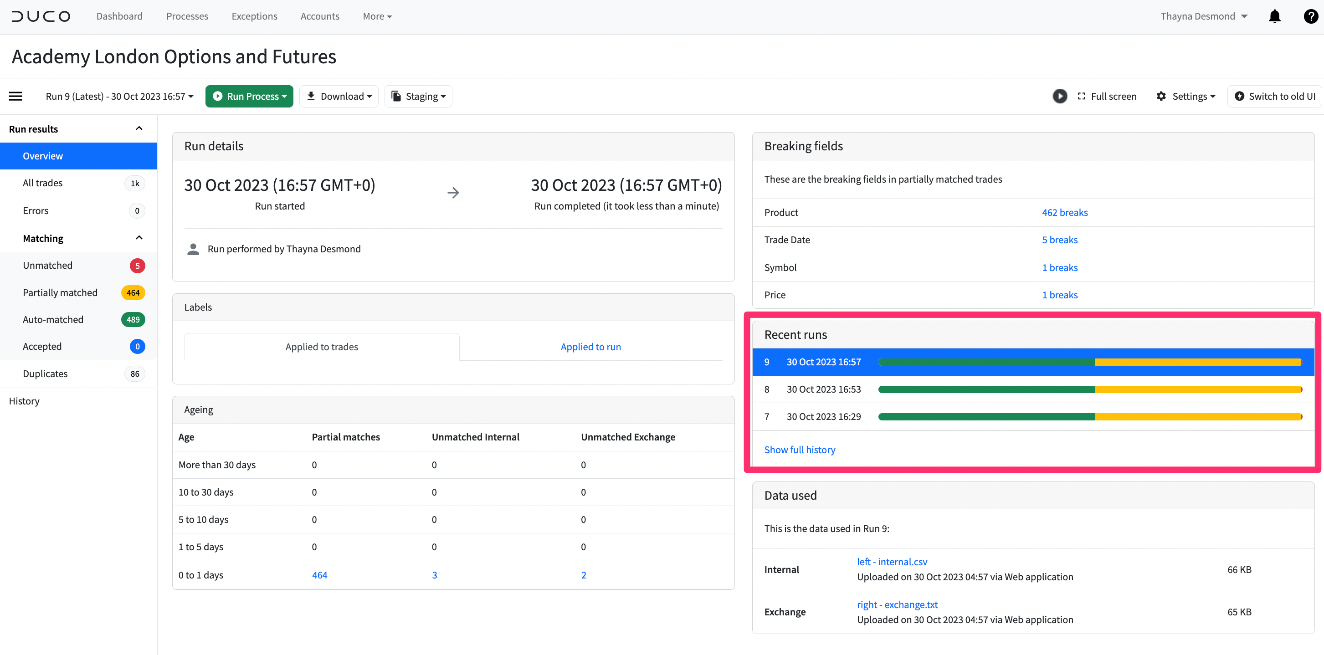Click the progress bar for run 7
The image size is (1324, 655).
[1090, 416]
